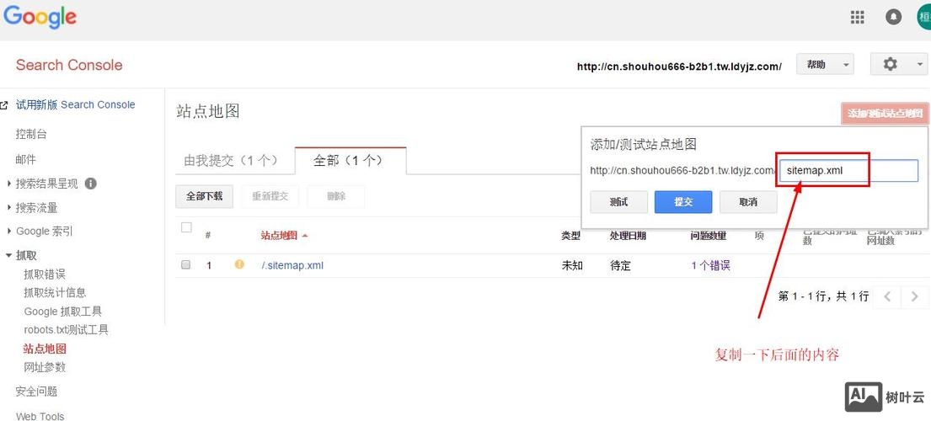Click the 测试 button in the dialog

618,202
